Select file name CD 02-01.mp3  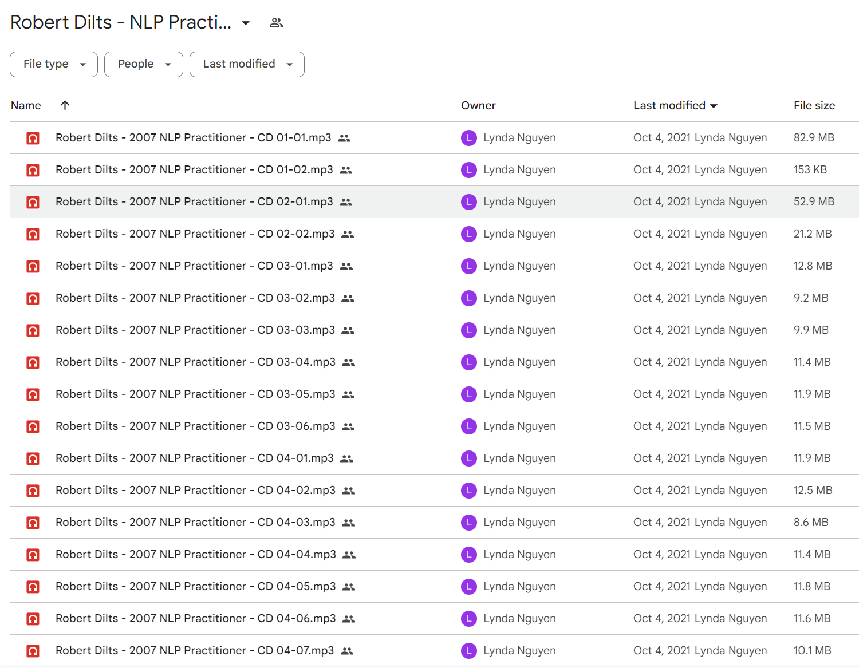pos(194,201)
